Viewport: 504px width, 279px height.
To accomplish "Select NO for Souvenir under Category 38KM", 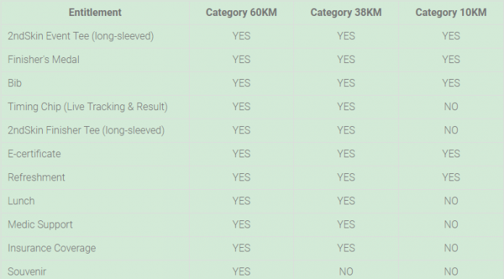I will click(346, 272).
